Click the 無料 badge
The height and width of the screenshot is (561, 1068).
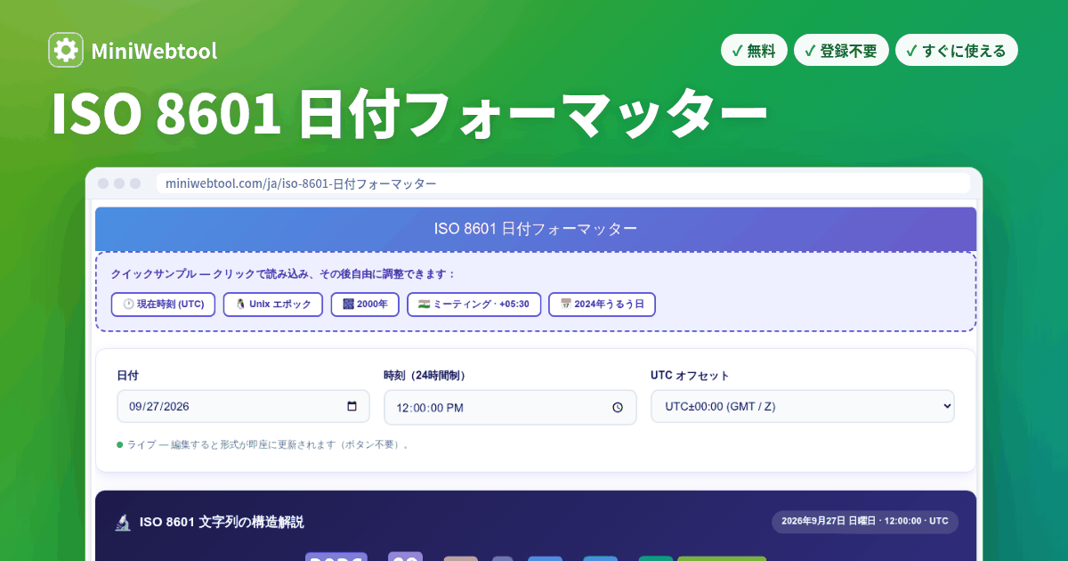754,51
